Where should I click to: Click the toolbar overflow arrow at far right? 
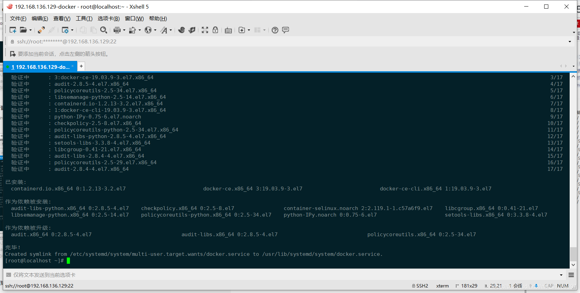(x=574, y=32)
